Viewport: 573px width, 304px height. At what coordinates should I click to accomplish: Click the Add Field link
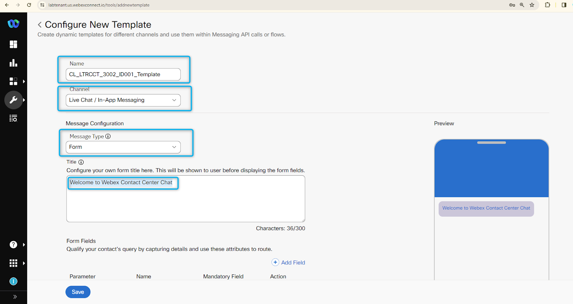tap(288, 263)
